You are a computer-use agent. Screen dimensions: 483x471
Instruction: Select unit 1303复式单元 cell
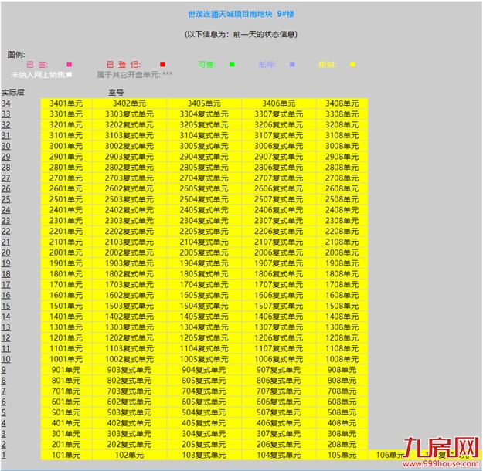tap(129, 327)
